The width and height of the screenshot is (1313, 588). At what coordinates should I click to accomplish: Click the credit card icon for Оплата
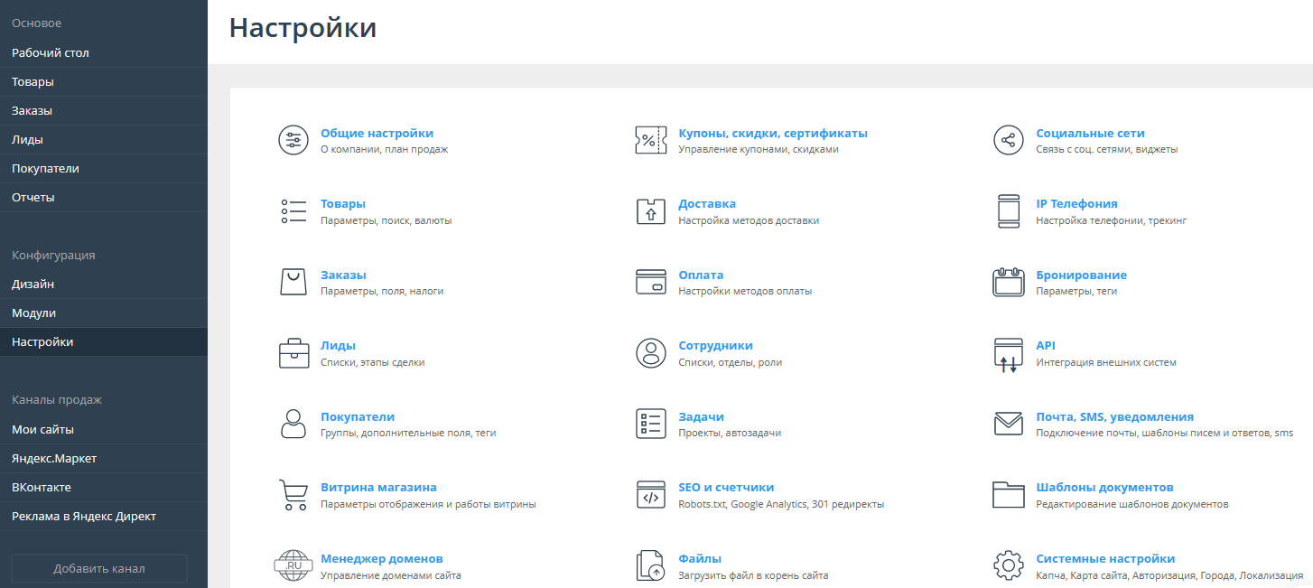click(650, 282)
